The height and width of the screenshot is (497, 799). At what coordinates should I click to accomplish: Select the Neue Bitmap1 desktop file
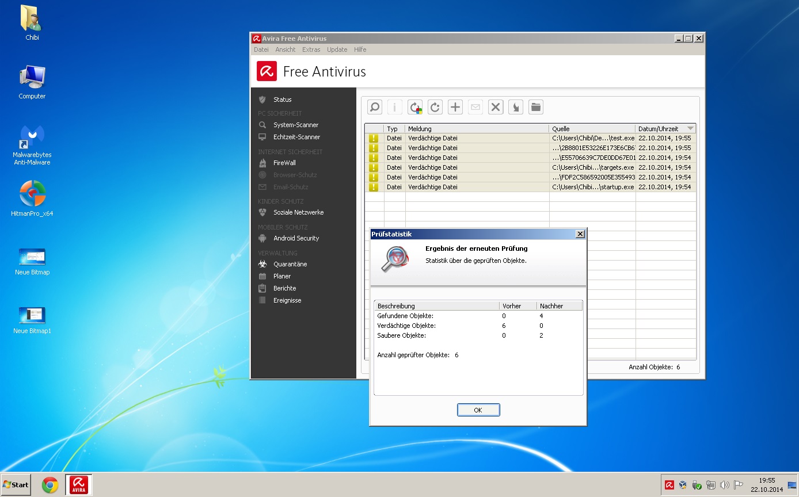tap(32, 320)
